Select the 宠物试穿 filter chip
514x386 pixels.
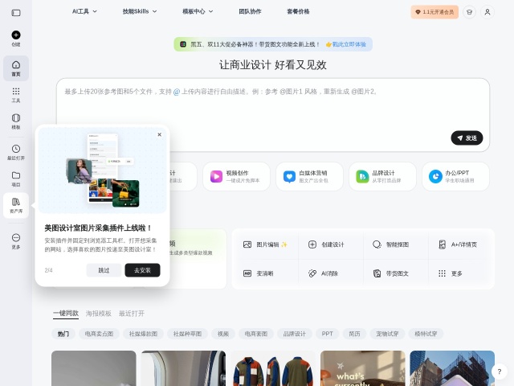(387, 334)
